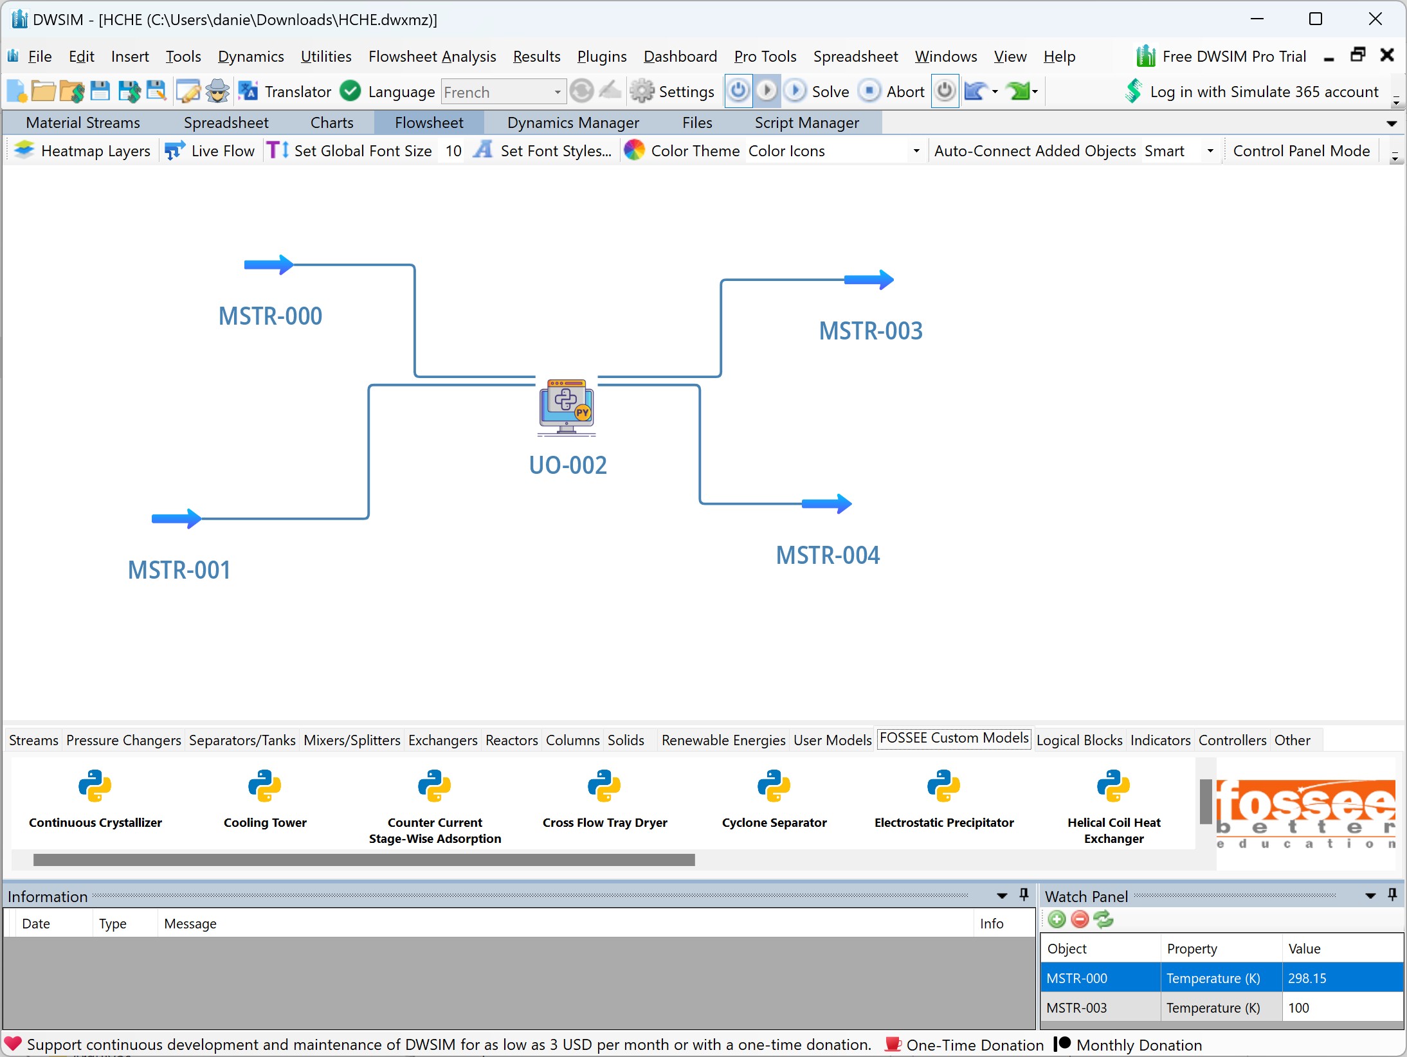
Task: Select the Cyclone Separator model
Action: coord(774,799)
